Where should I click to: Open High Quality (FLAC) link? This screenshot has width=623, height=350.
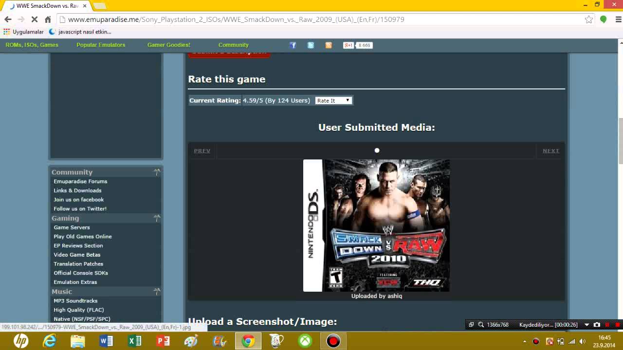click(79, 310)
